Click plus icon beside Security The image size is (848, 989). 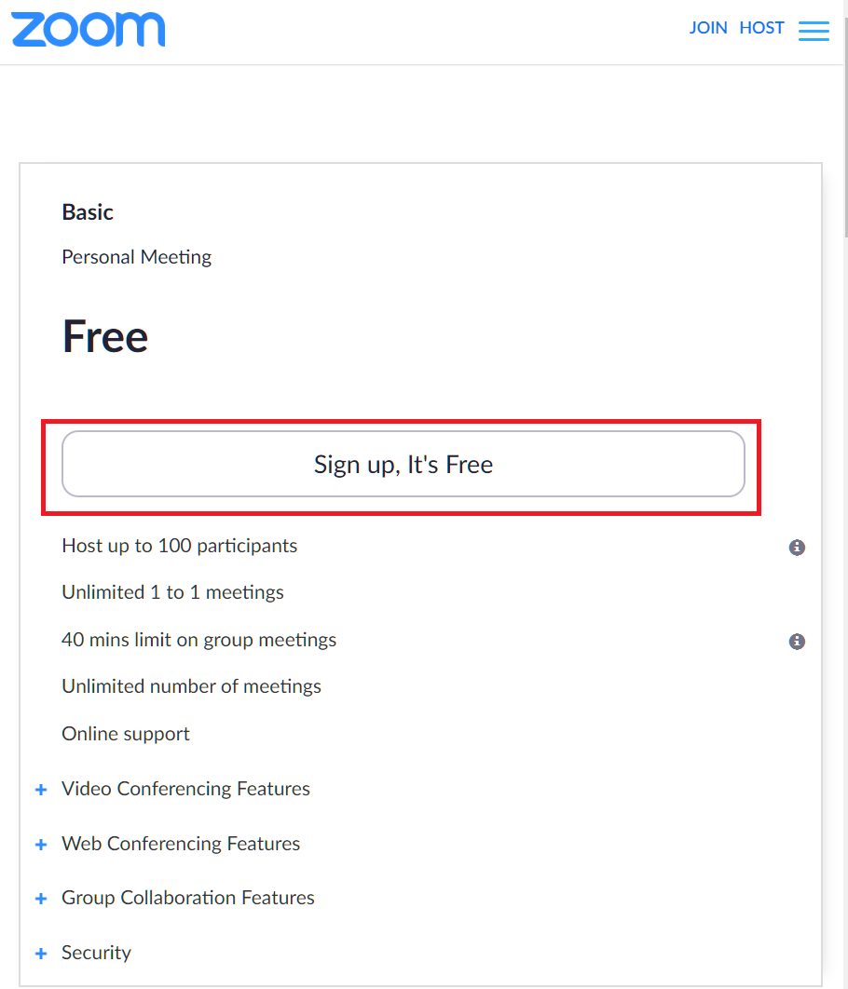tap(41, 954)
